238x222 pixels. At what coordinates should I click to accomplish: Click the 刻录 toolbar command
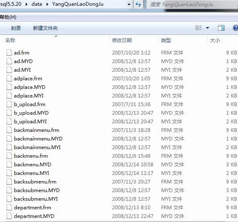16,28
